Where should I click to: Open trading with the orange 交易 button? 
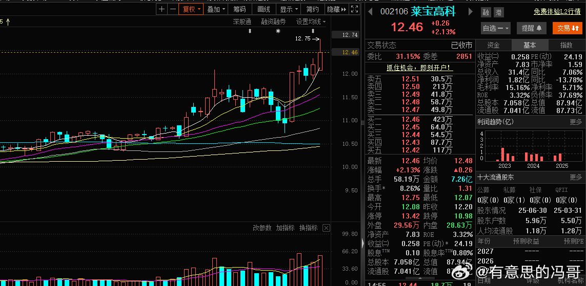[x=568, y=28]
